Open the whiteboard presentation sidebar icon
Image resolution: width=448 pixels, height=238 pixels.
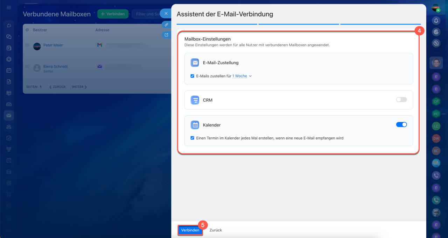[x=9, y=93]
